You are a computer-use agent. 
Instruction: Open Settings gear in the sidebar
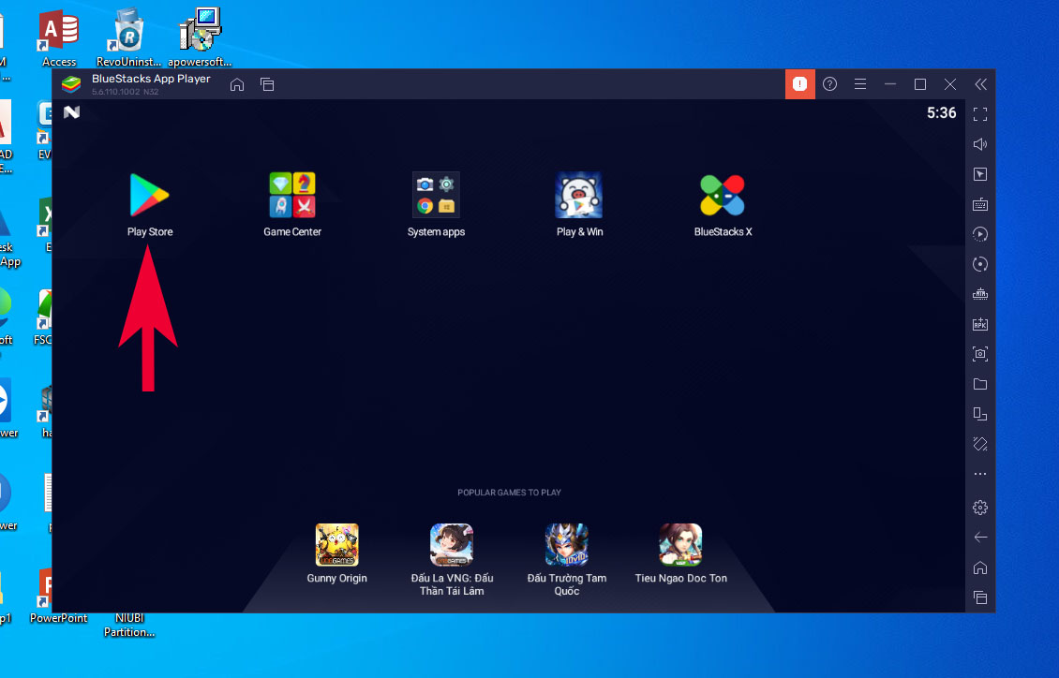(980, 508)
